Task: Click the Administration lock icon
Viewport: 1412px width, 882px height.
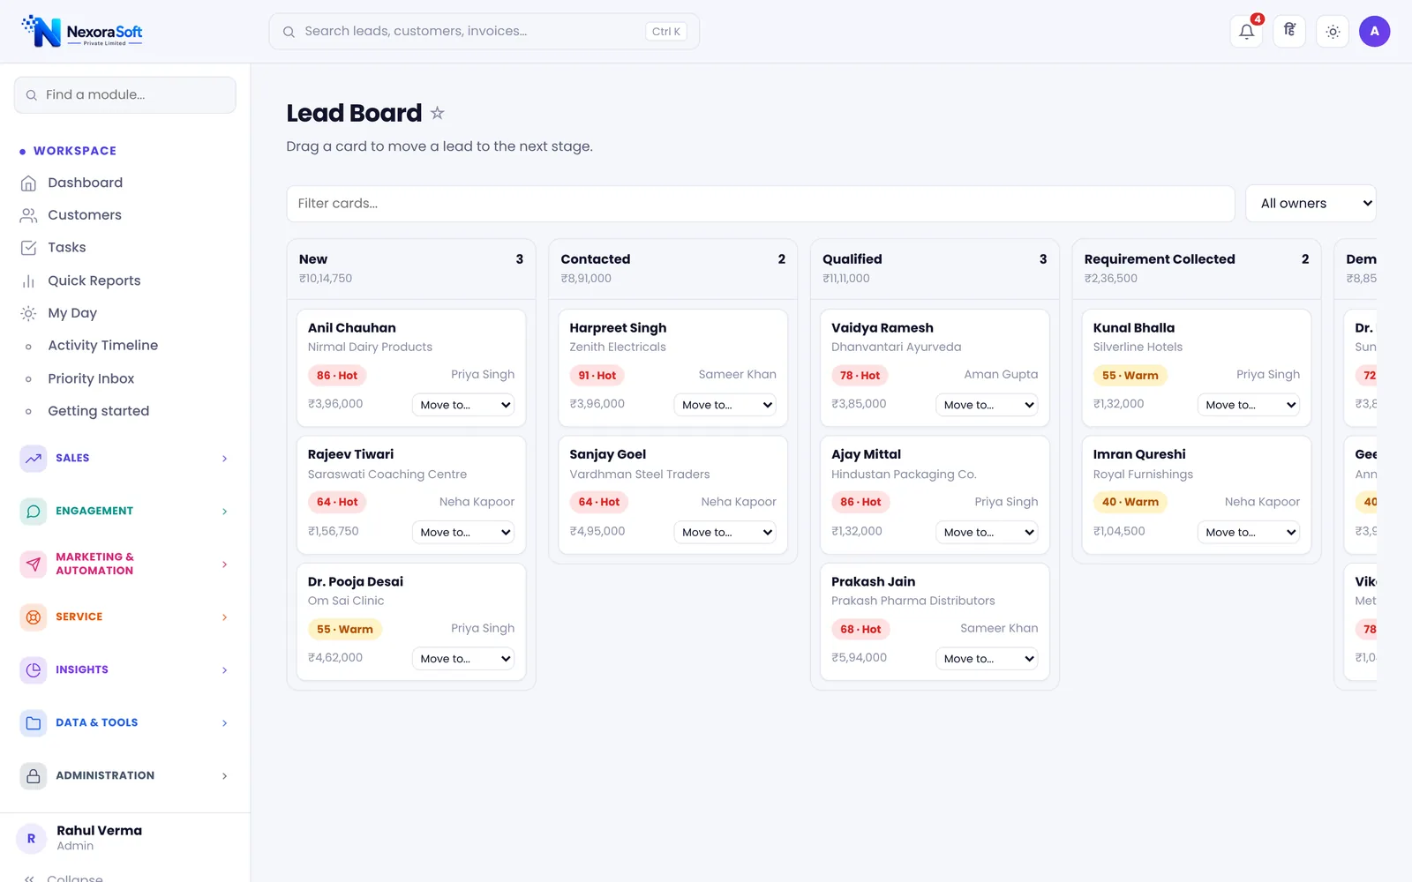Action: pyautogui.click(x=34, y=776)
